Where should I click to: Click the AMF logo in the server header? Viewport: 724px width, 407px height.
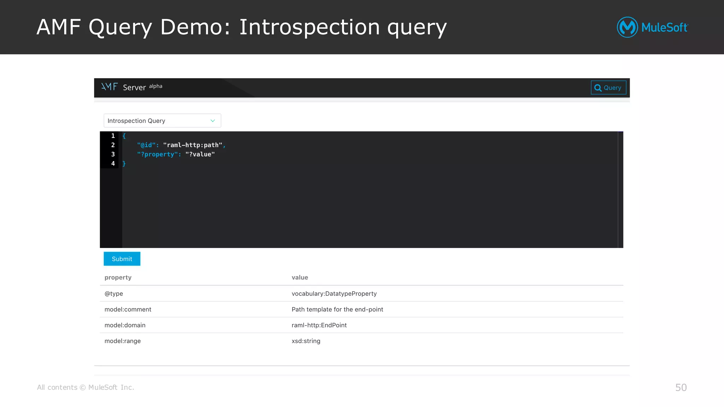[x=109, y=87]
